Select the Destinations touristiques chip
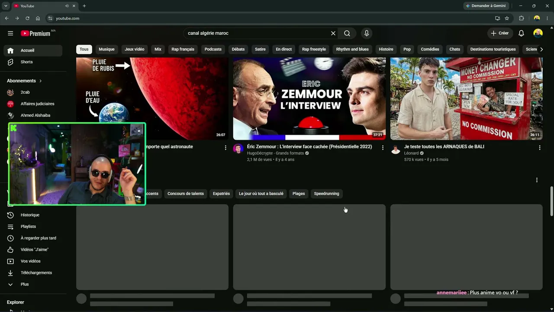 tap(493, 49)
